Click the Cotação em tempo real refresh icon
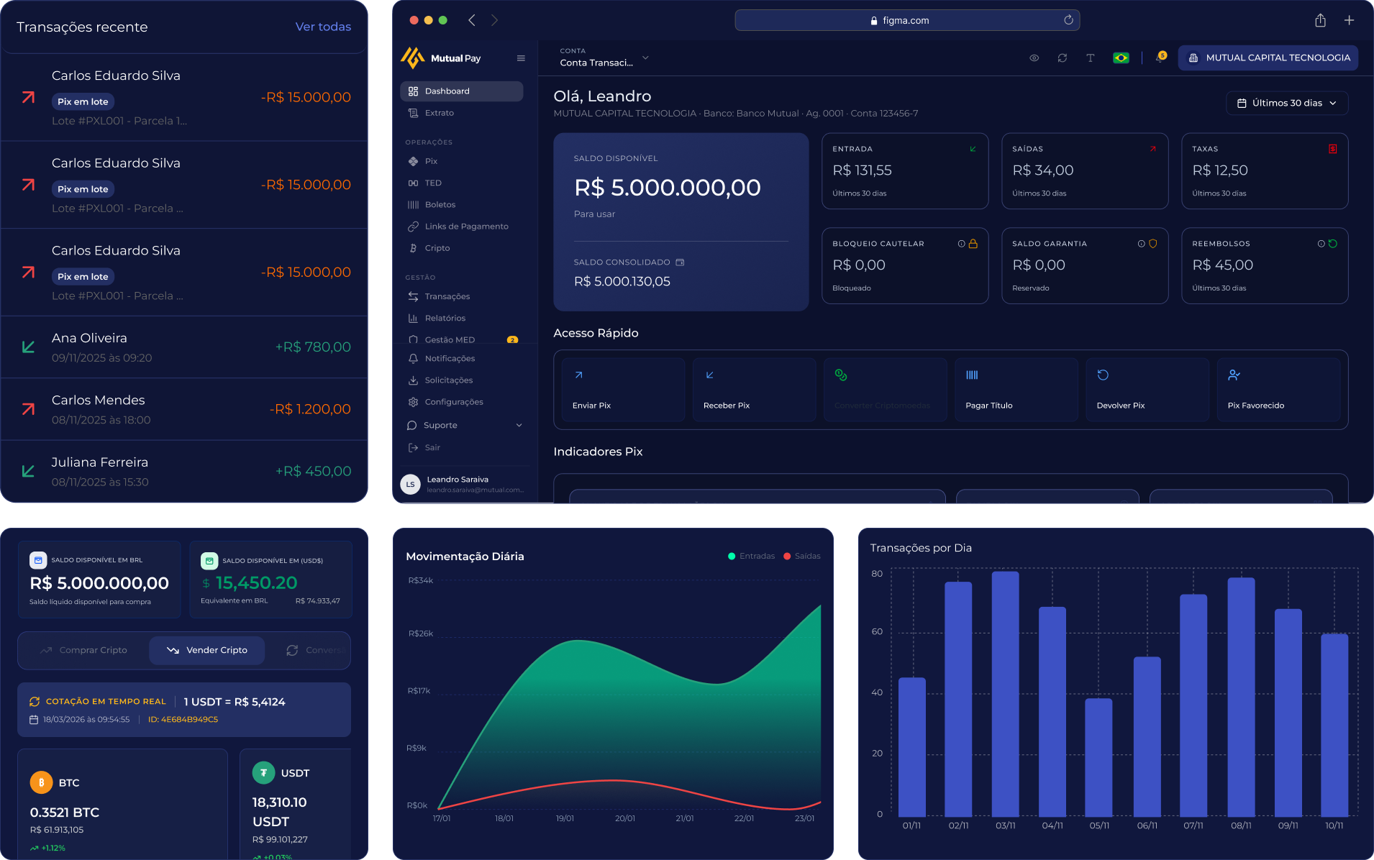The image size is (1374, 860). click(35, 702)
